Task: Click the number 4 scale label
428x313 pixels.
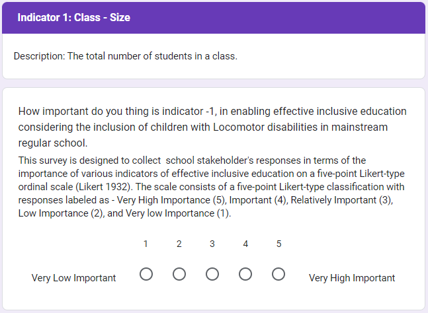Action: point(245,244)
